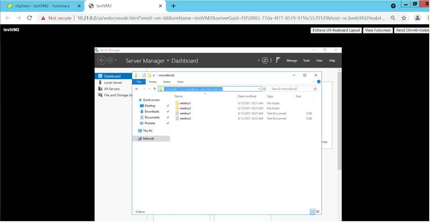Open the browser tab search dropdown
Screen dimensions: 431x222
(x=393, y=6)
